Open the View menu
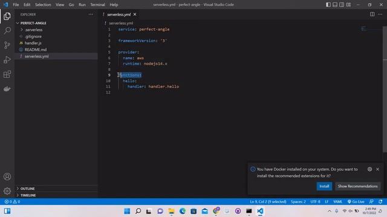Image resolution: width=387 pixels, height=217 pixels. click(60, 5)
